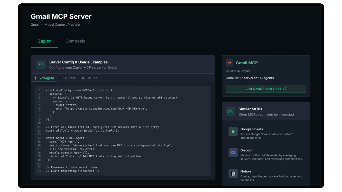Click the Discord icon
The height and width of the screenshot is (192, 342).
coord(233,152)
